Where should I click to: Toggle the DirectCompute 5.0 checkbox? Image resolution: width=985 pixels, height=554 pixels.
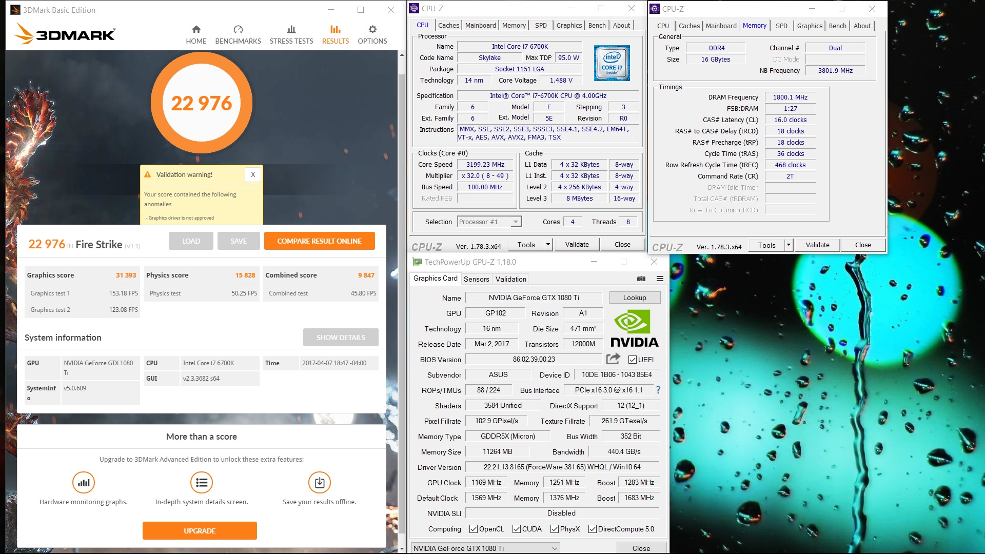pyautogui.click(x=593, y=529)
